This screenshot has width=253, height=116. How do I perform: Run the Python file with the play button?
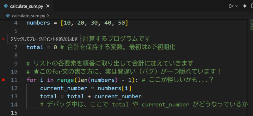pyautogui.click(x=231, y=6)
